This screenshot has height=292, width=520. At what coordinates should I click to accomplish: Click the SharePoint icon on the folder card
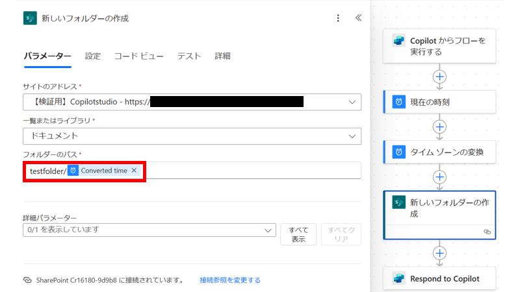(x=398, y=202)
